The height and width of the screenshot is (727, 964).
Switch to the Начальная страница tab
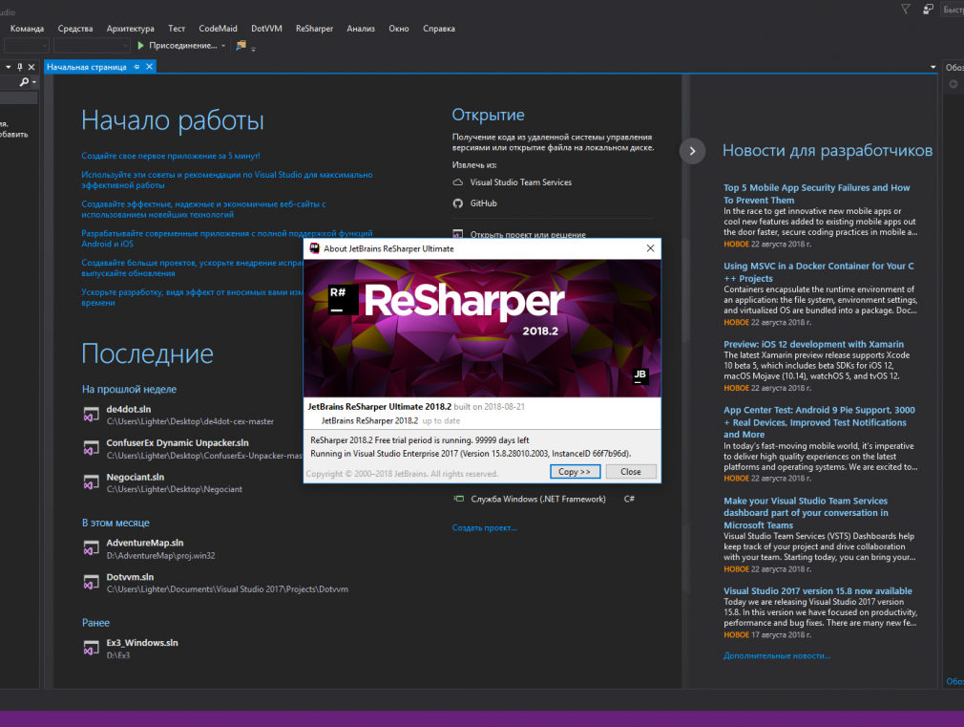(x=87, y=67)
